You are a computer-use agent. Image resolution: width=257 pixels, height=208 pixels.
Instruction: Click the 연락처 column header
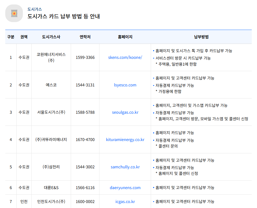pyautogui.click(x=85, y=37)
